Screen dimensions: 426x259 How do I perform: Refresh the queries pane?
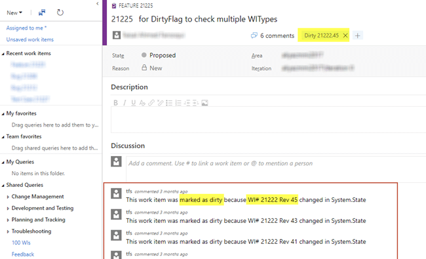click(60, 12)
